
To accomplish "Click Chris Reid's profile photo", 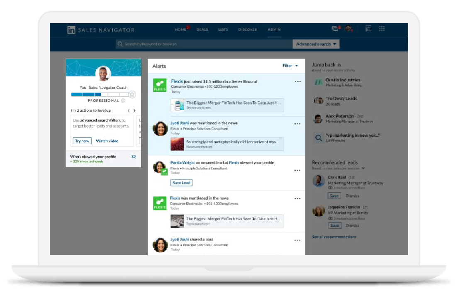I will pyautogui.click(x=318, y=181).
